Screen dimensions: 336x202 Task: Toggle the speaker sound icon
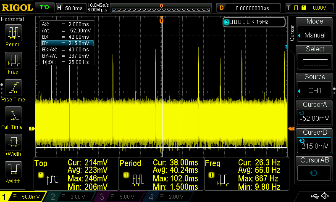point(325,196)
